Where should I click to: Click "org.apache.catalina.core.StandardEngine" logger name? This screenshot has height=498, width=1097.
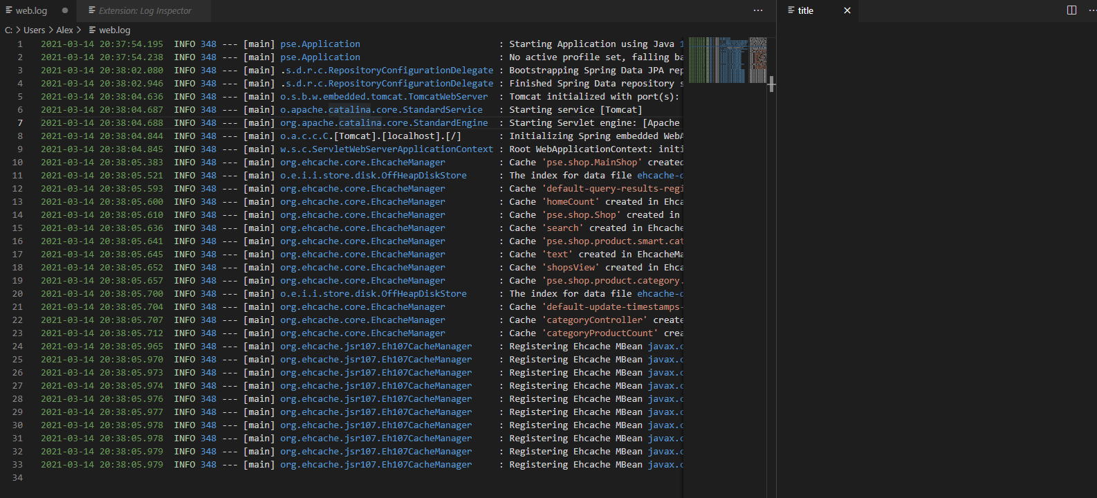coord(384,123)
